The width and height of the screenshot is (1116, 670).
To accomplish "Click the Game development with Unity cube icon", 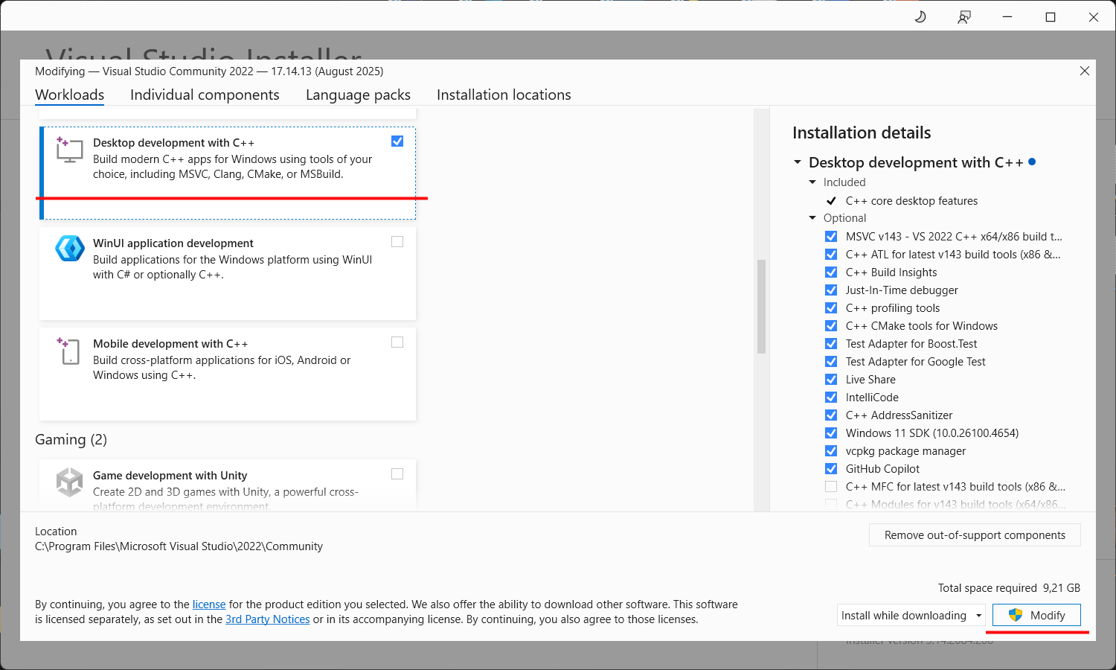I will (69, 482).
